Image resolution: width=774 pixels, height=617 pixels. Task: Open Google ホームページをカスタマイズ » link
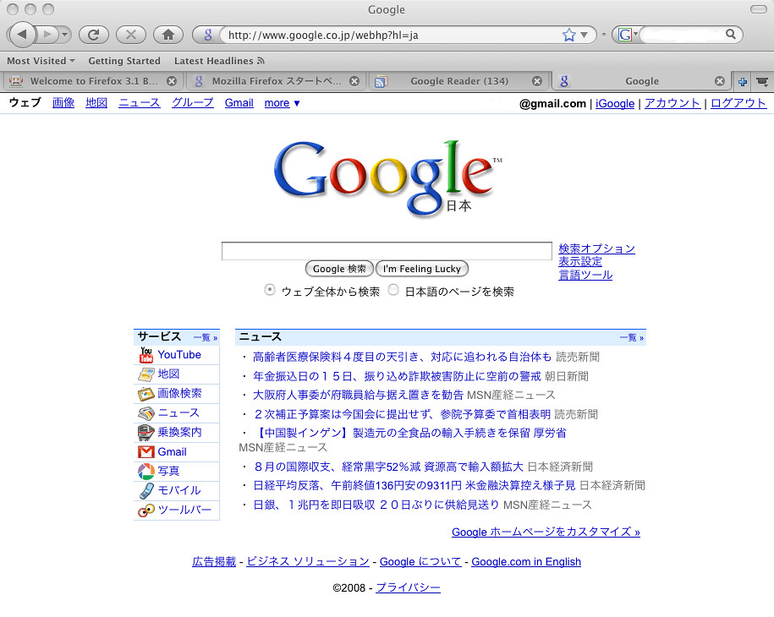tap(546, 532)
